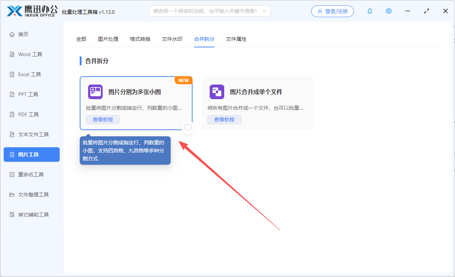Click the 图片分割为多张小图 tool icon
The height and width of the screenshot is (277, 455).
point(95,92)
